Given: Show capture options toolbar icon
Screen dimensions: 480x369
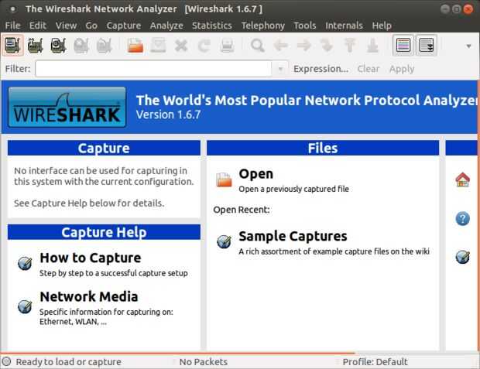Looking at the screenshot, I should (36, 46).
